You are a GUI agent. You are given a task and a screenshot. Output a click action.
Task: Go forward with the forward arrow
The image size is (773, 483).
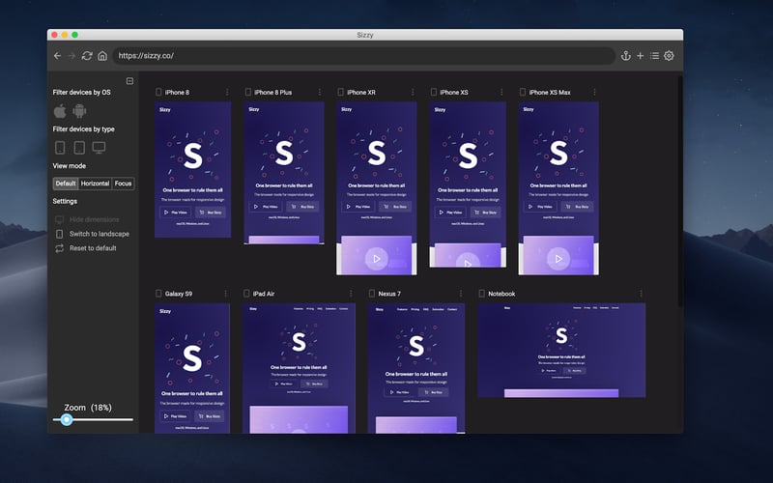click(72, 56)
